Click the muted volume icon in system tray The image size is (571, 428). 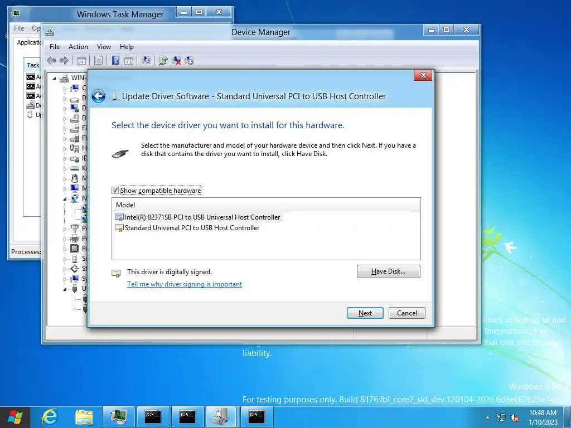pyautogui.click(x=515, y=417)
